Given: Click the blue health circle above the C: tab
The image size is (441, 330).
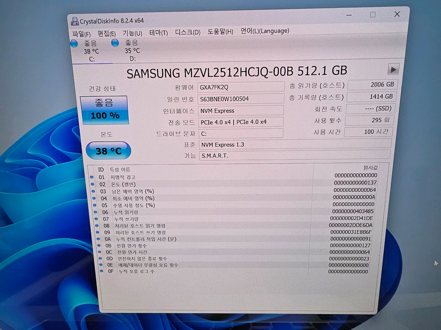Looking at the screenshot, I should pyautogui.click(x=74, y=44).
